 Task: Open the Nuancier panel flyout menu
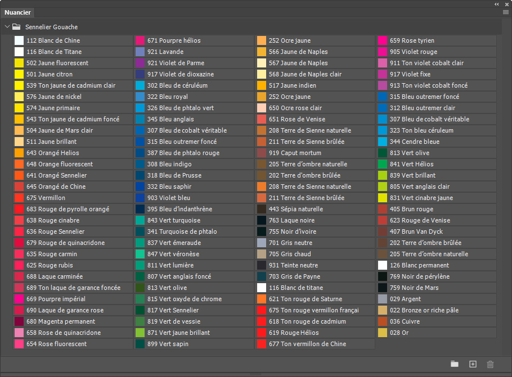tap(506, 12)
